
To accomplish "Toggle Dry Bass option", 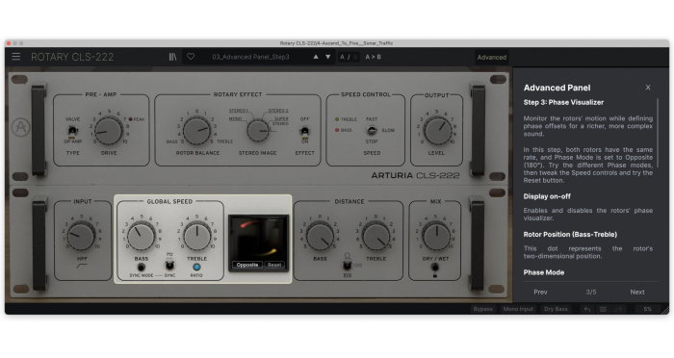I will (x=556, y=309).
